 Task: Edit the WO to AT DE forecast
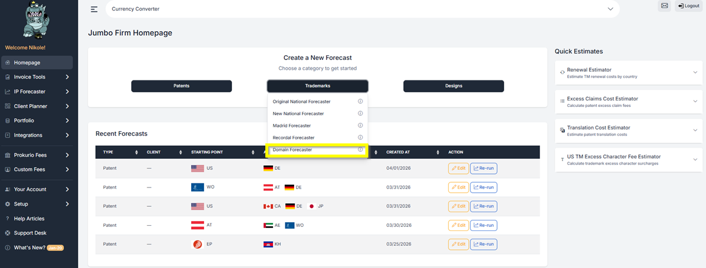[458, 187]
